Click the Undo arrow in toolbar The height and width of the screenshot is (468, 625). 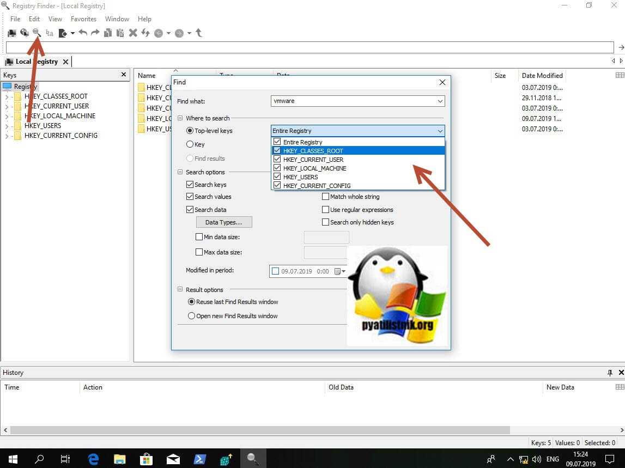tap(83, 33)
